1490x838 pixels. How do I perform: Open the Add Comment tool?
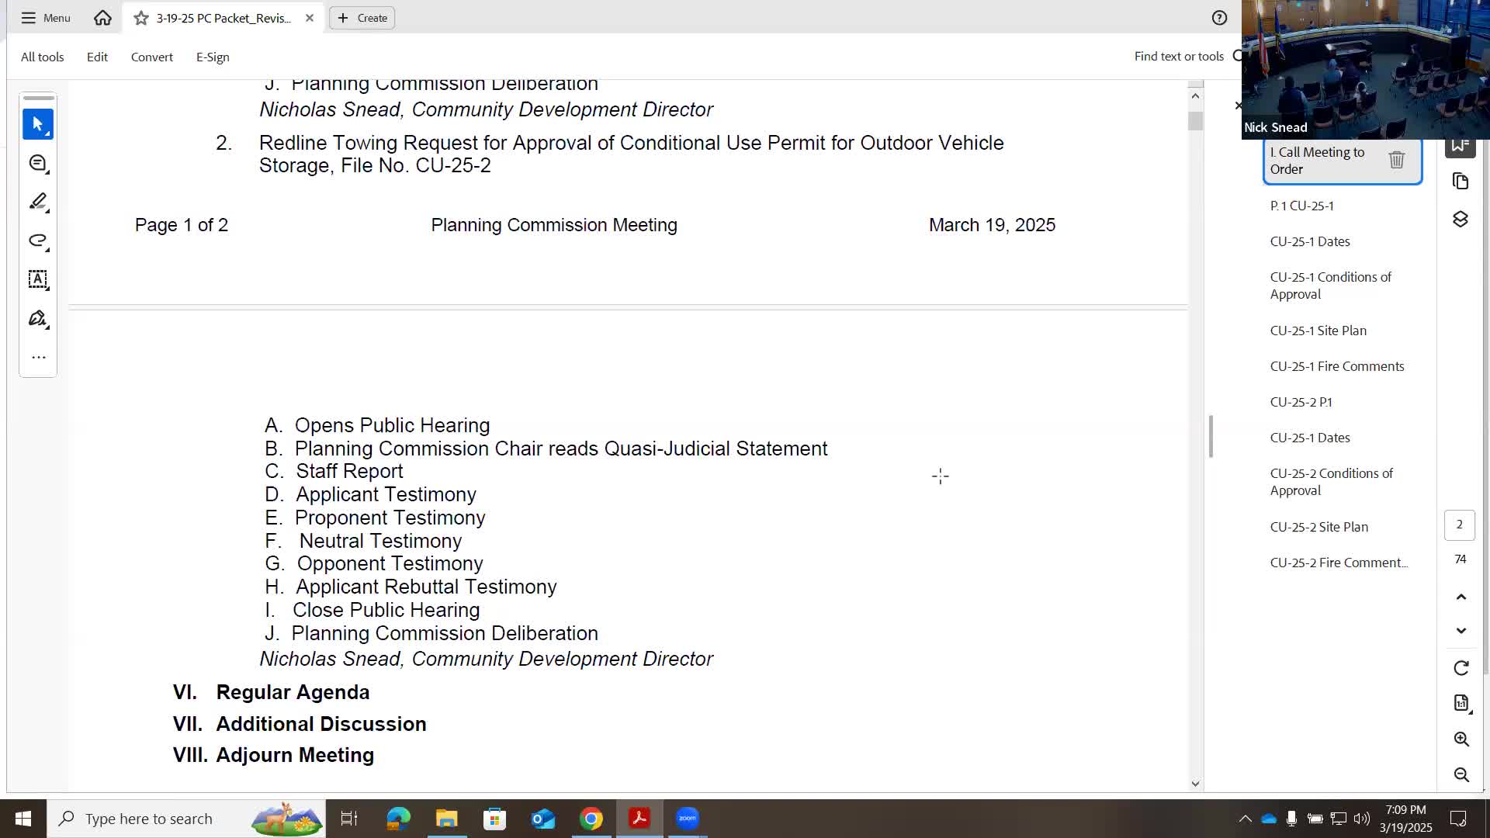[37, 163]
